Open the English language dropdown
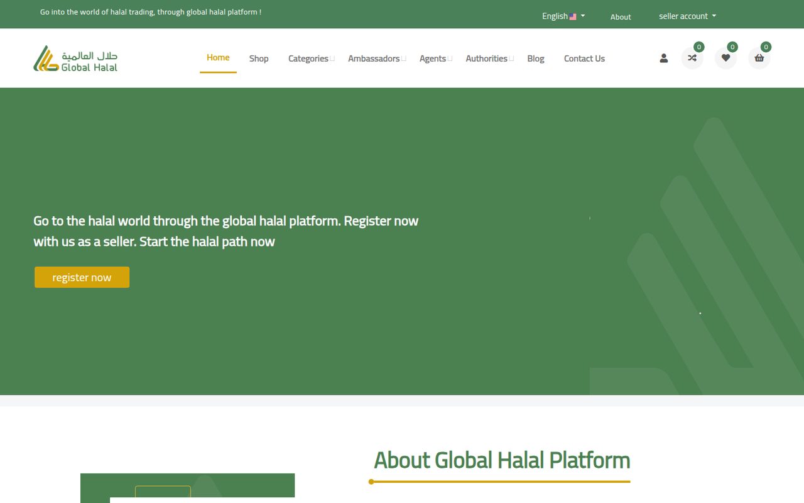 [563, 16]
